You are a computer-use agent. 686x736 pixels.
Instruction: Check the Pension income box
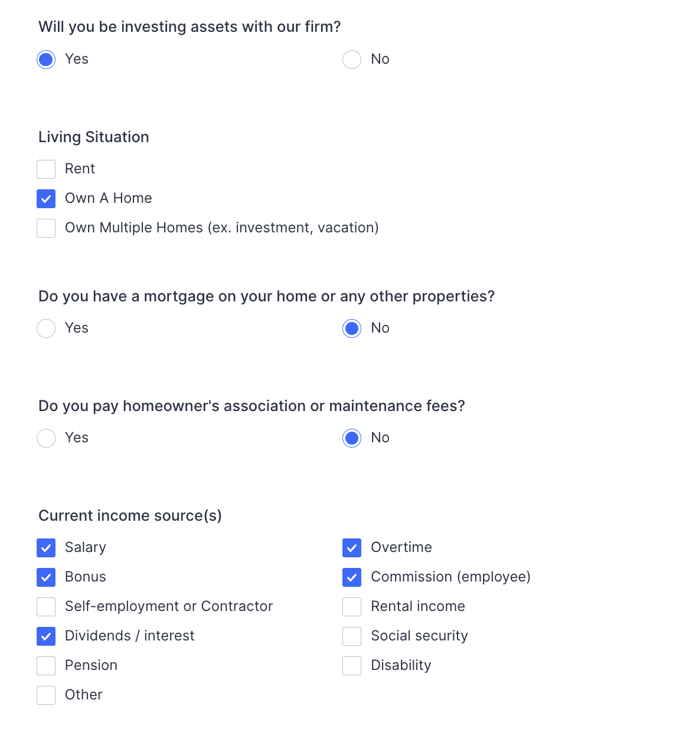pos(46,666)
